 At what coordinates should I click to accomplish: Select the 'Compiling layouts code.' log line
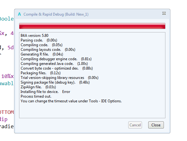coord(48,50)
